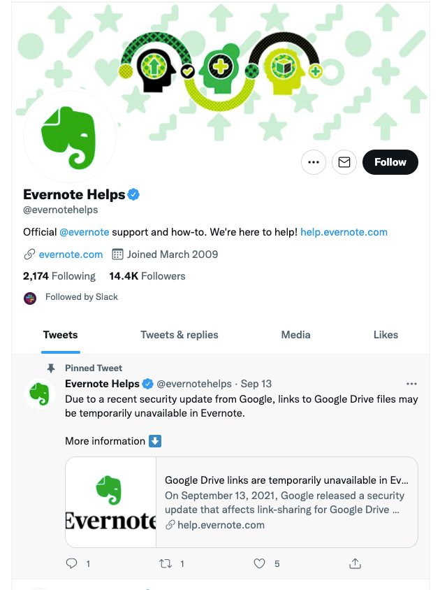Switch to the Tweets & replies tab
The width and height of the screenshot is (447, 590).
tap(179, 335)
